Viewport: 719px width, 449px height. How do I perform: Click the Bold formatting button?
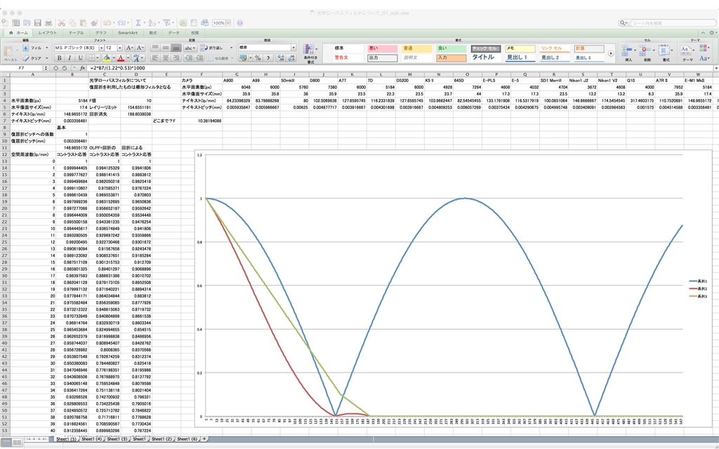[x=60, y=58]
